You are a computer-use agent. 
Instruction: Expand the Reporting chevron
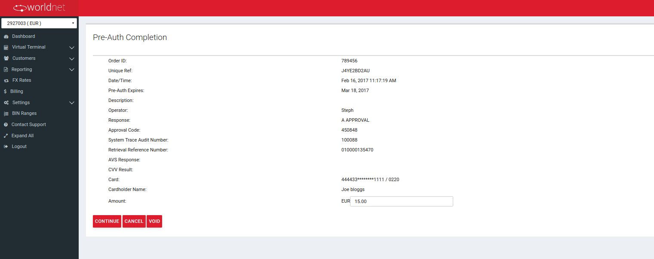click(72, 70)
